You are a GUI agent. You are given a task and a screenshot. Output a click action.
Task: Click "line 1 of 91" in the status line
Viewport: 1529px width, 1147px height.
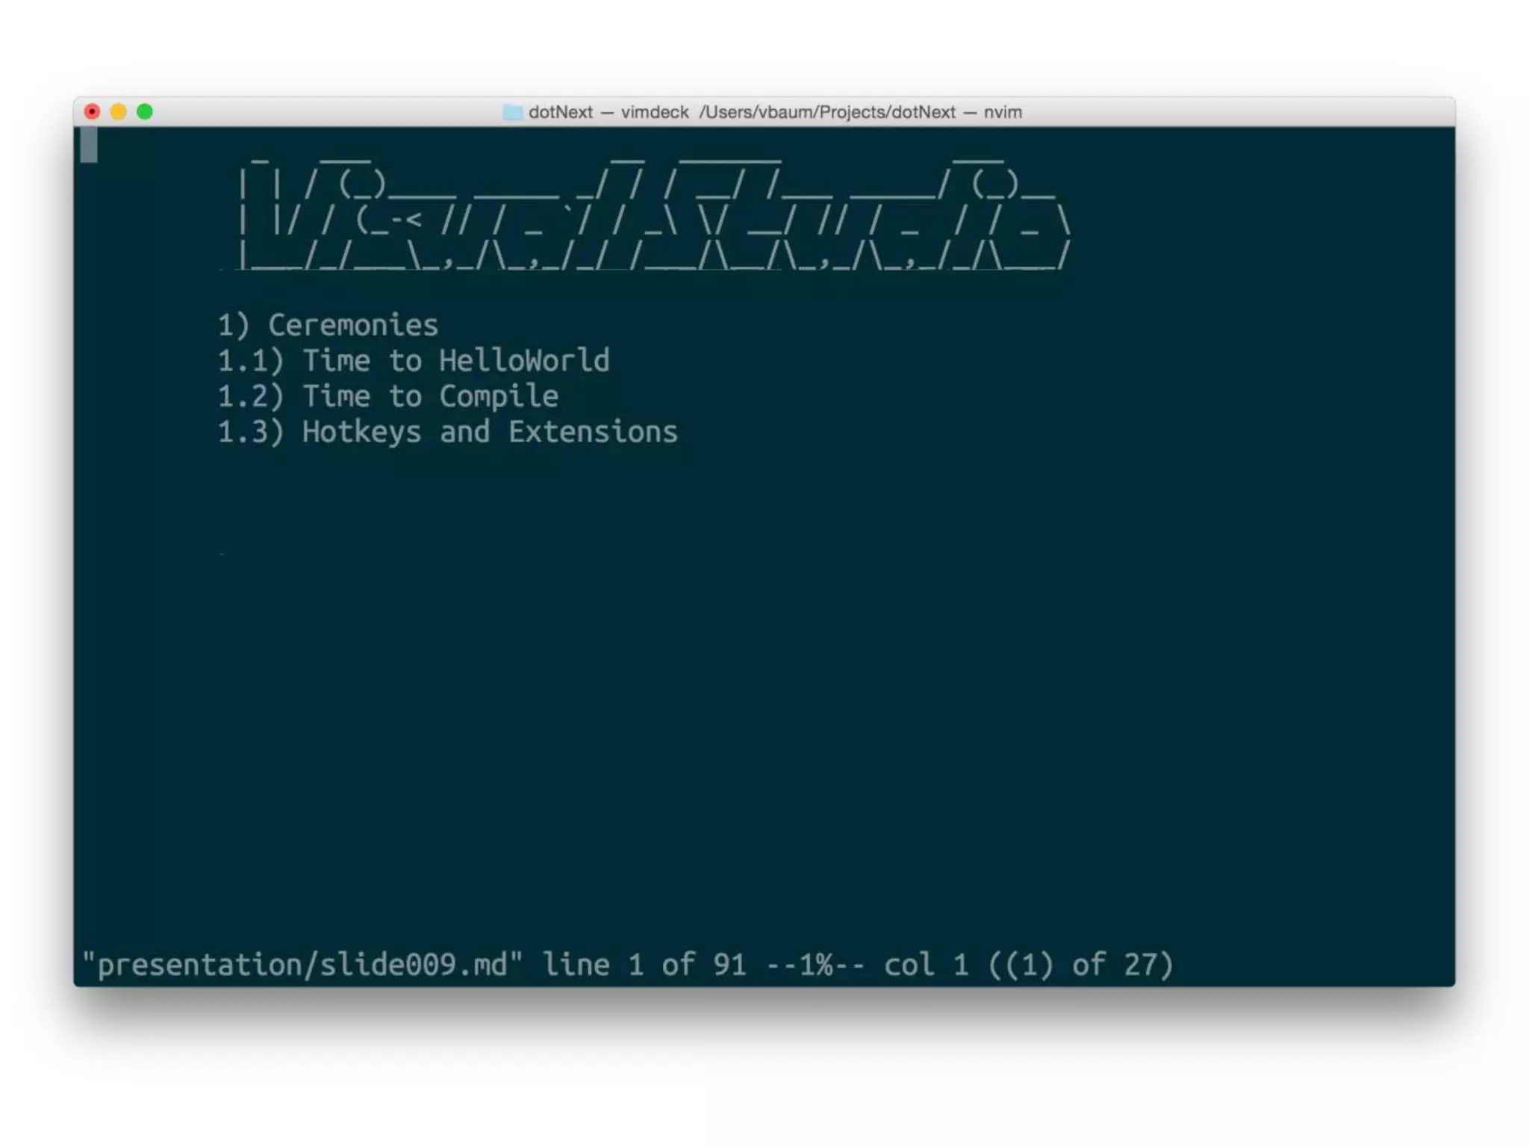click(644, 965)
